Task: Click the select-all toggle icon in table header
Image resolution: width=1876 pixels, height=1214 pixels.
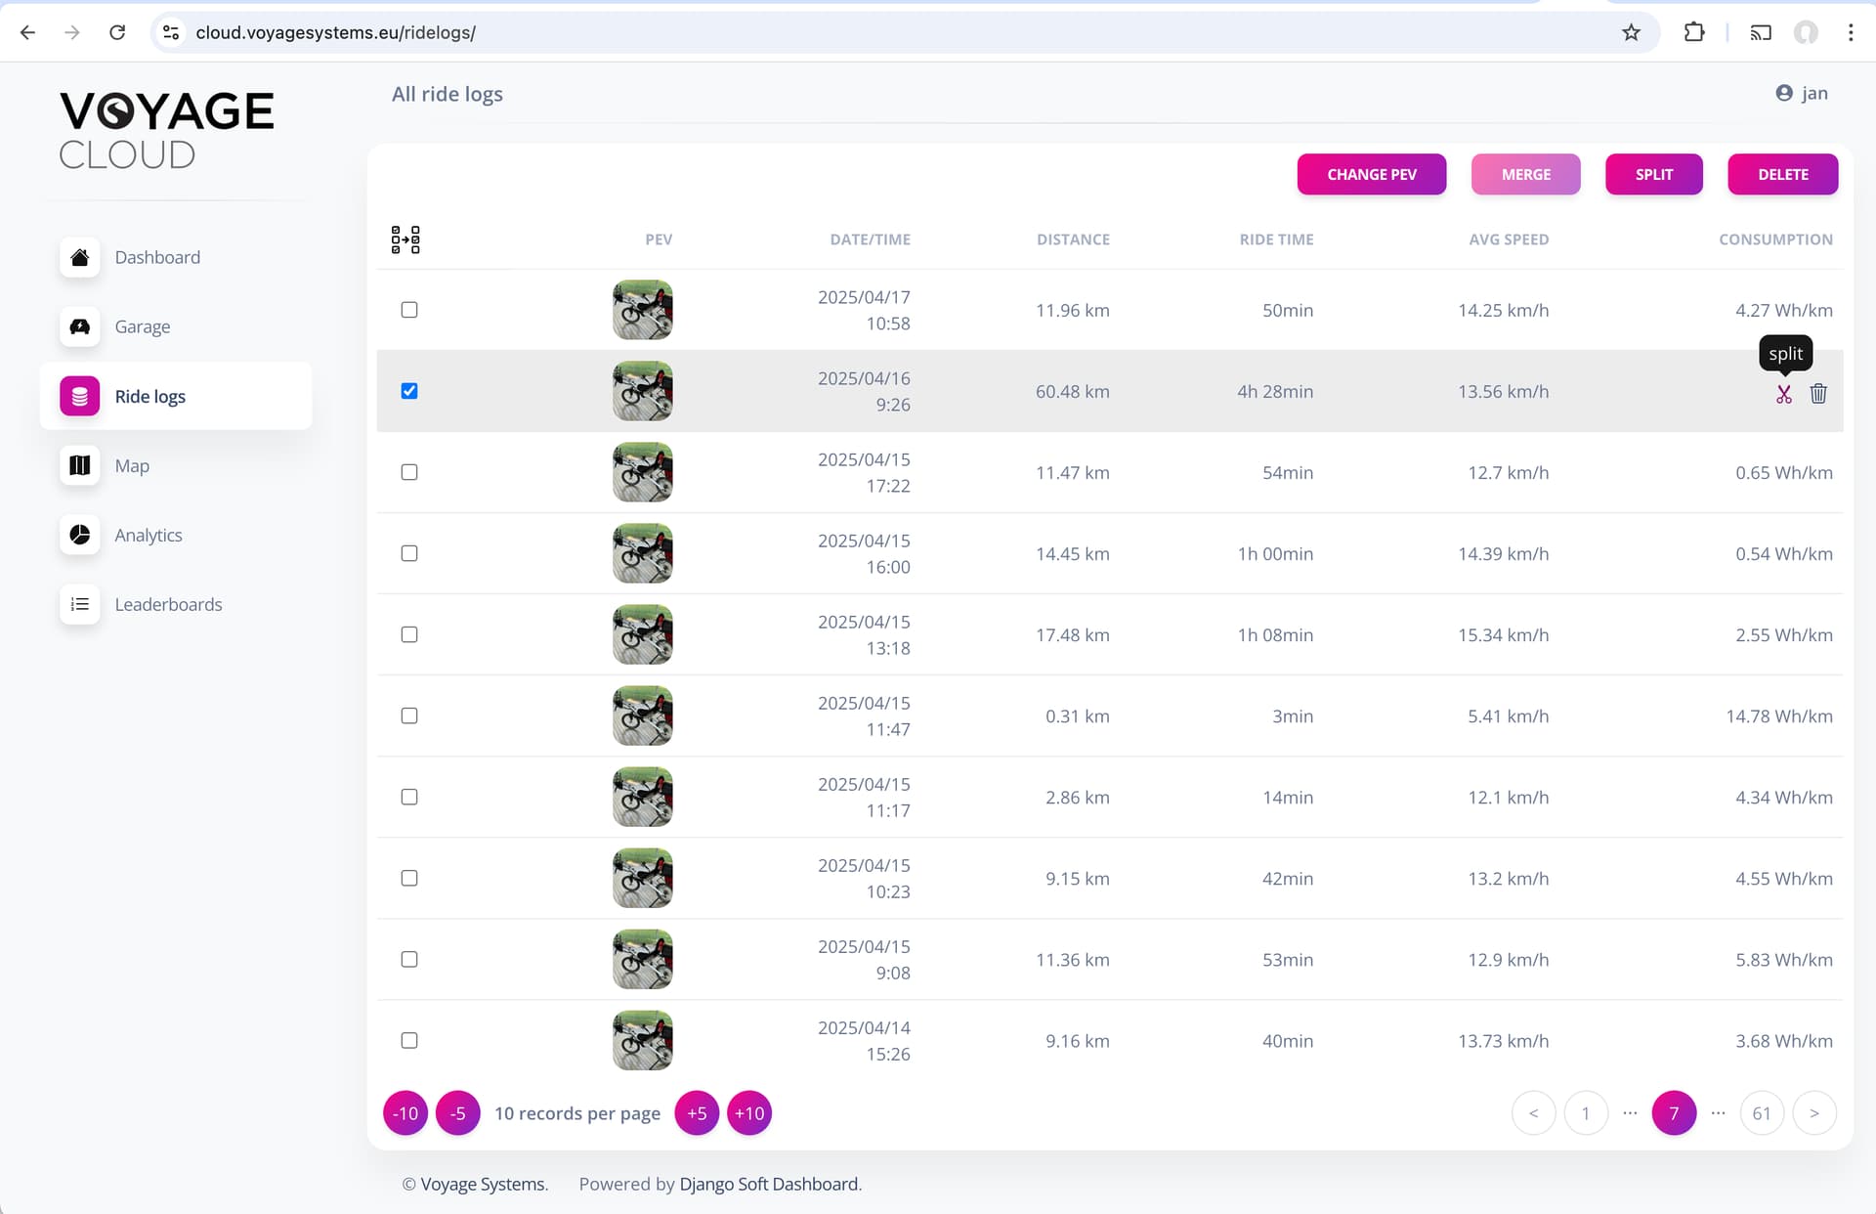Action: tap(405, 239)
